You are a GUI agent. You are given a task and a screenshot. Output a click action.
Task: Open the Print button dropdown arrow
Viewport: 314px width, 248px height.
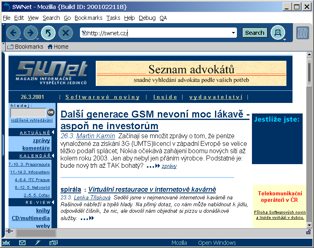click(284, 40)
